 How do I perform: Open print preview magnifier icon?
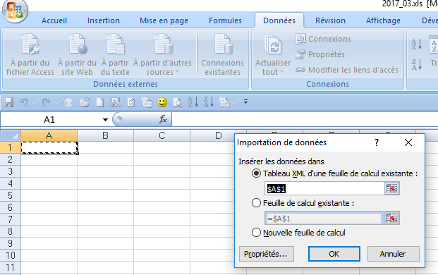click(178, 102)
